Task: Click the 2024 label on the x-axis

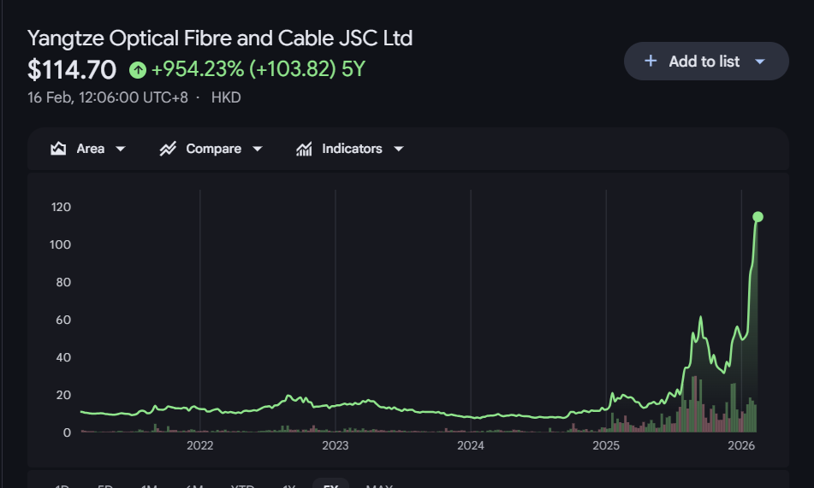Action: point(471,446)
